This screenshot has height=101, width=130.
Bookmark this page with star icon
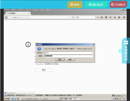(98, 17)
